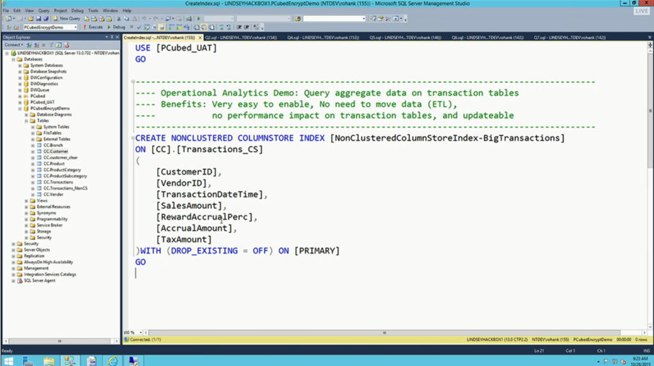Select the Programmability folder

52,219
